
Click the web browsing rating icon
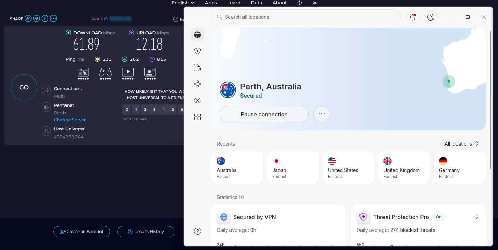[83, 74]
